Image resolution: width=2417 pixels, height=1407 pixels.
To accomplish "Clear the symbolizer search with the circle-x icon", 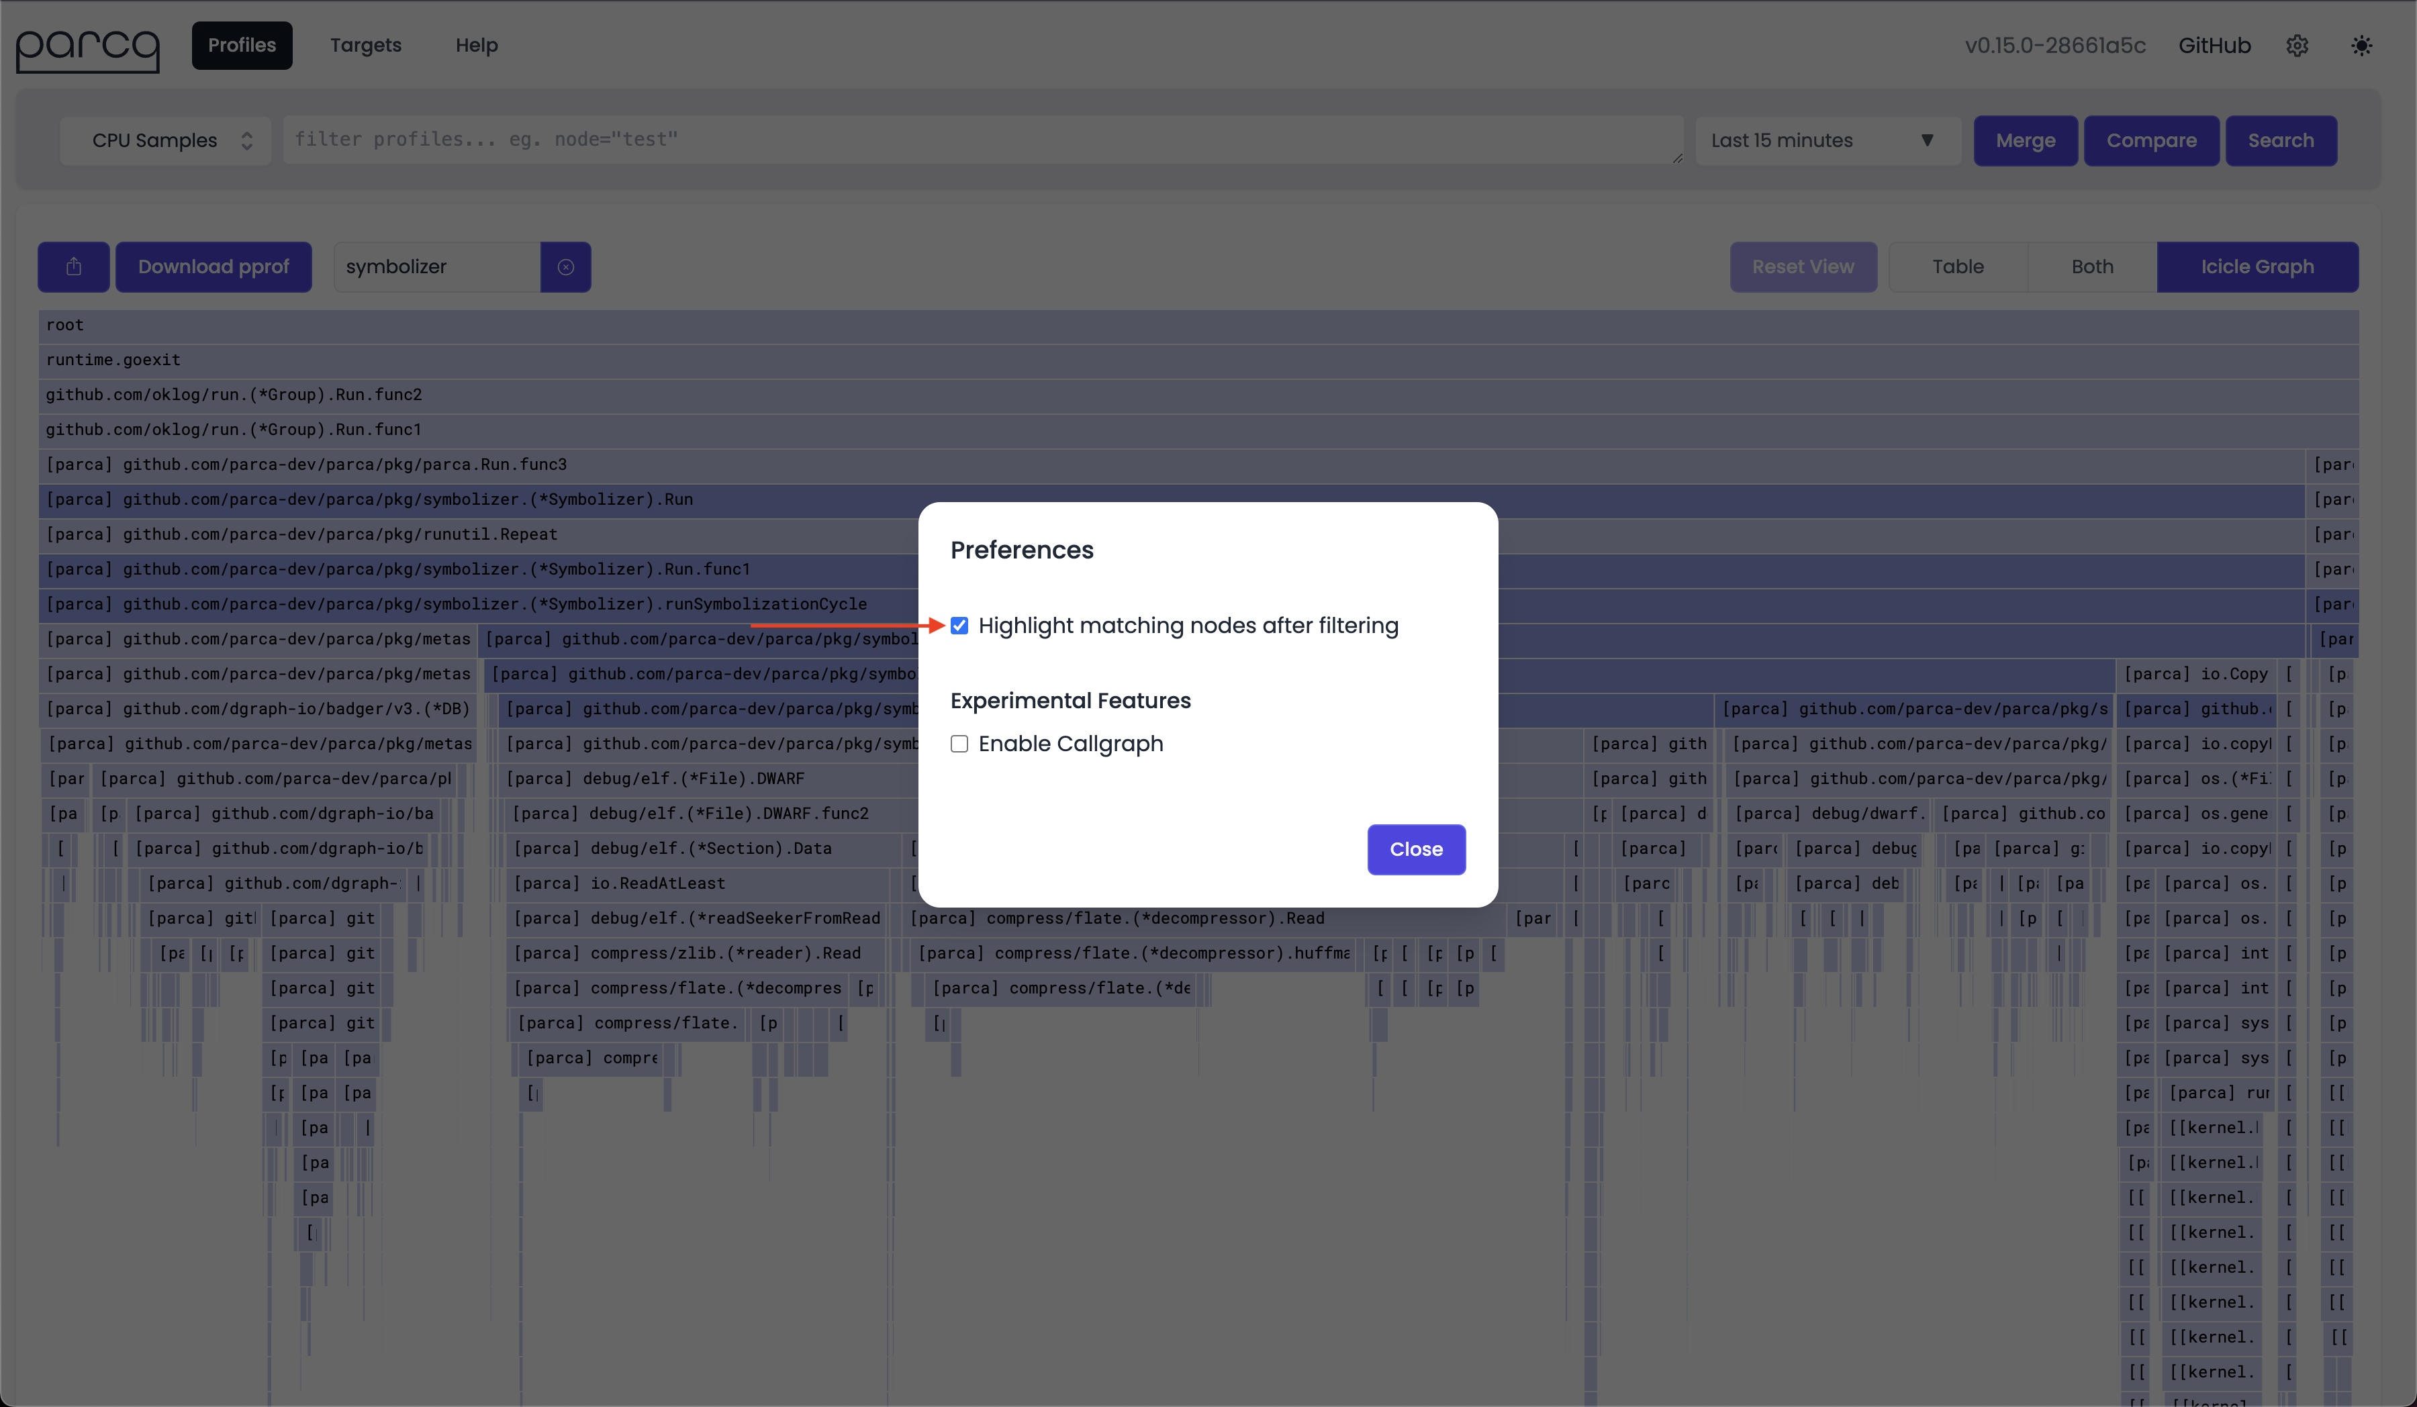I will [x=566, y=266].
